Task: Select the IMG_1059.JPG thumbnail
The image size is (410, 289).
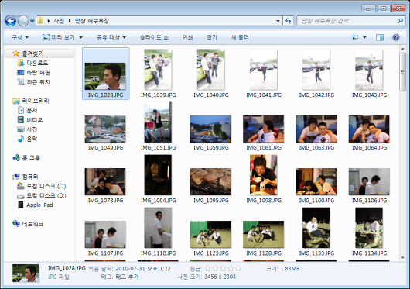Action: (210, 129)
